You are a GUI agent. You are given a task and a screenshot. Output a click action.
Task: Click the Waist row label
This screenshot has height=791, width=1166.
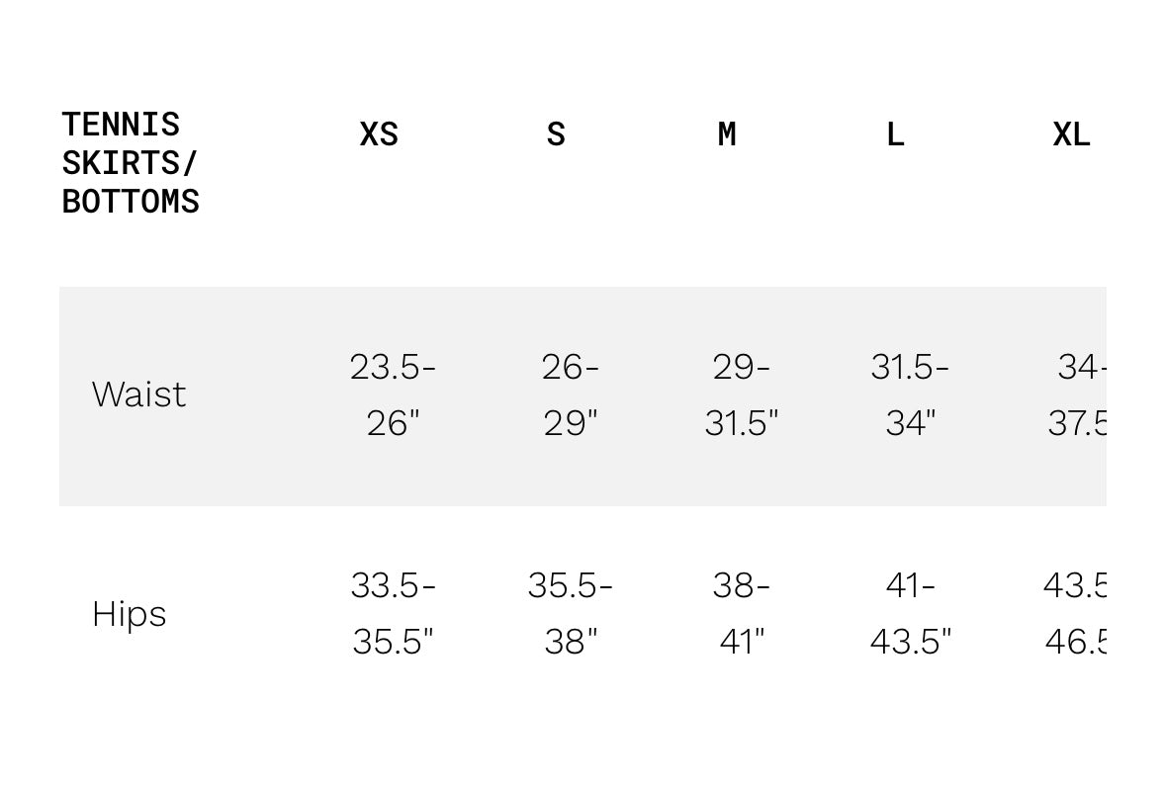pos(138,394)
